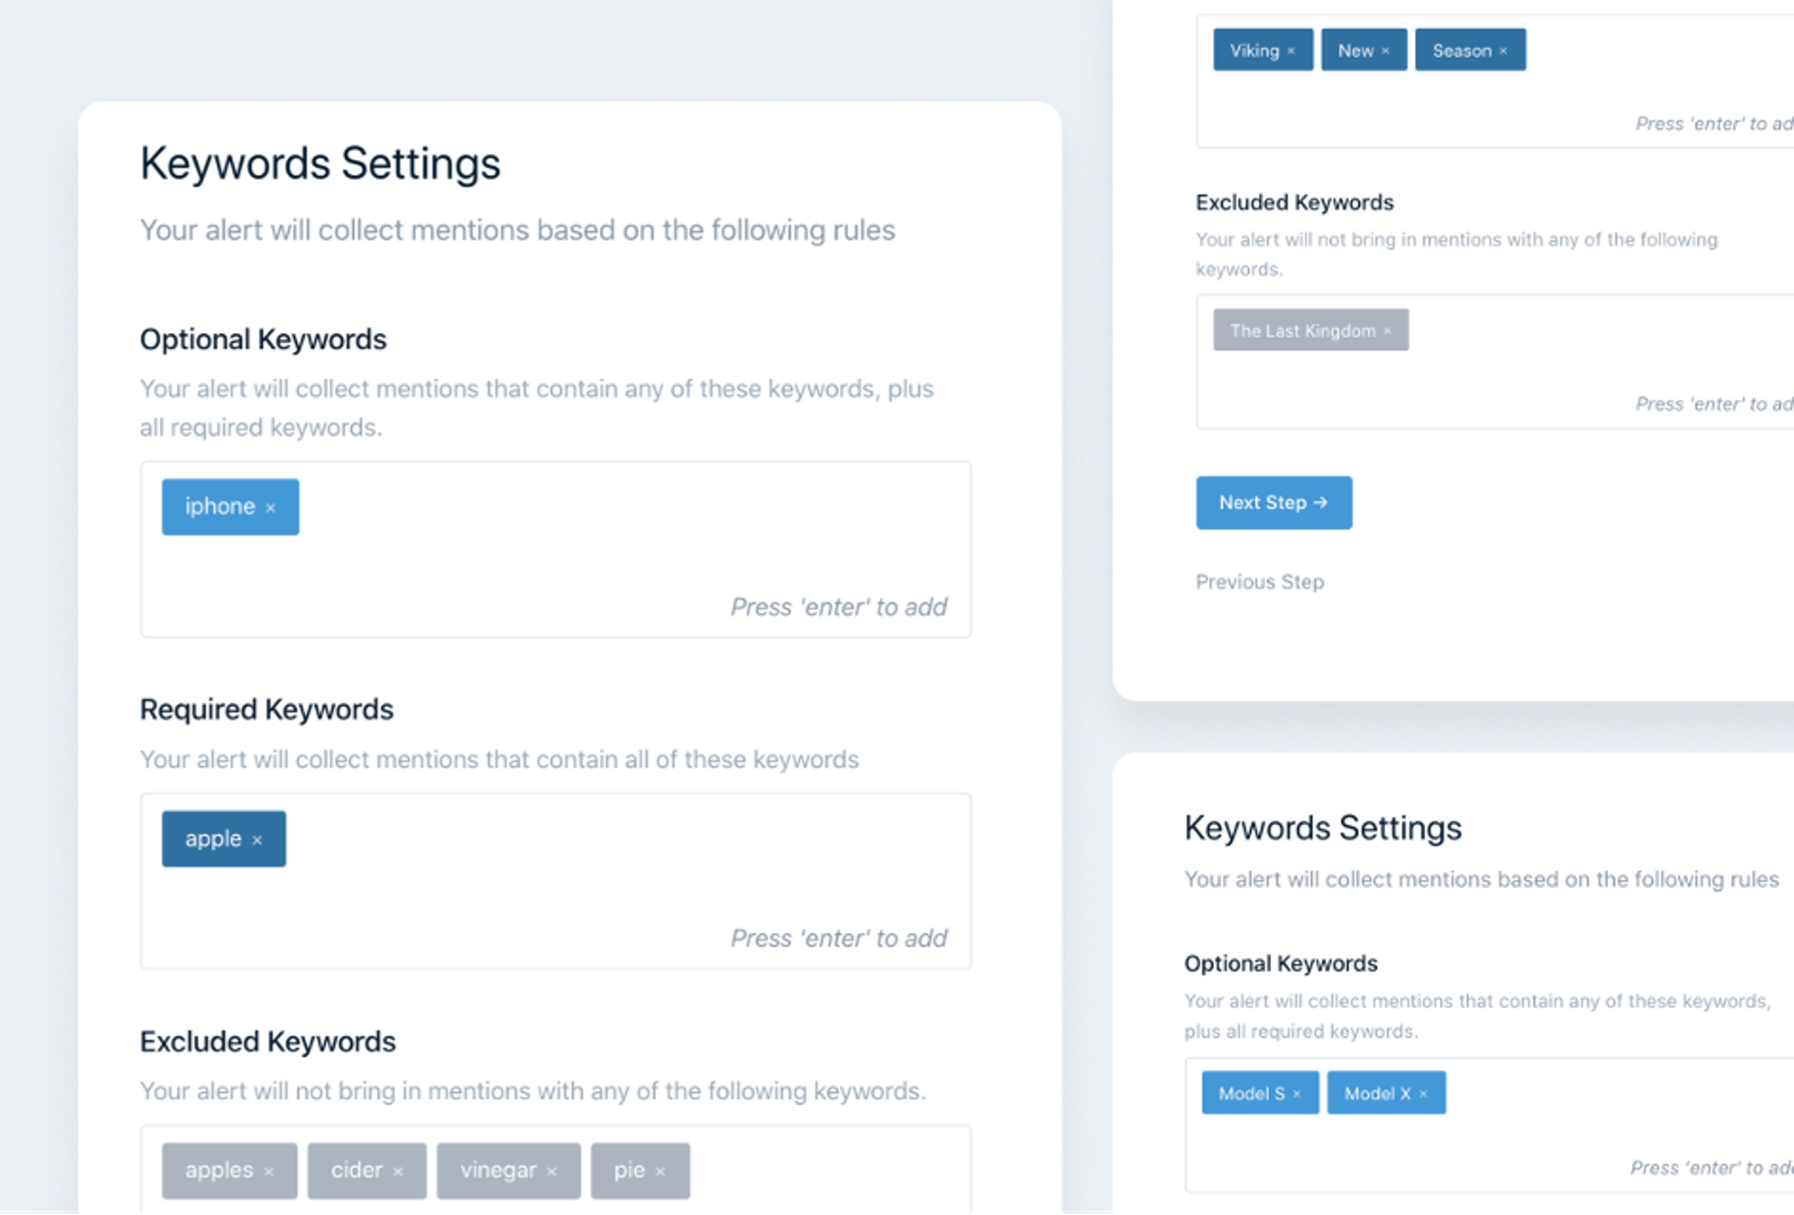This screenshot has height=1215, width=1794.
Task: Click the Next Step button
Action: tap(1274, 503)
